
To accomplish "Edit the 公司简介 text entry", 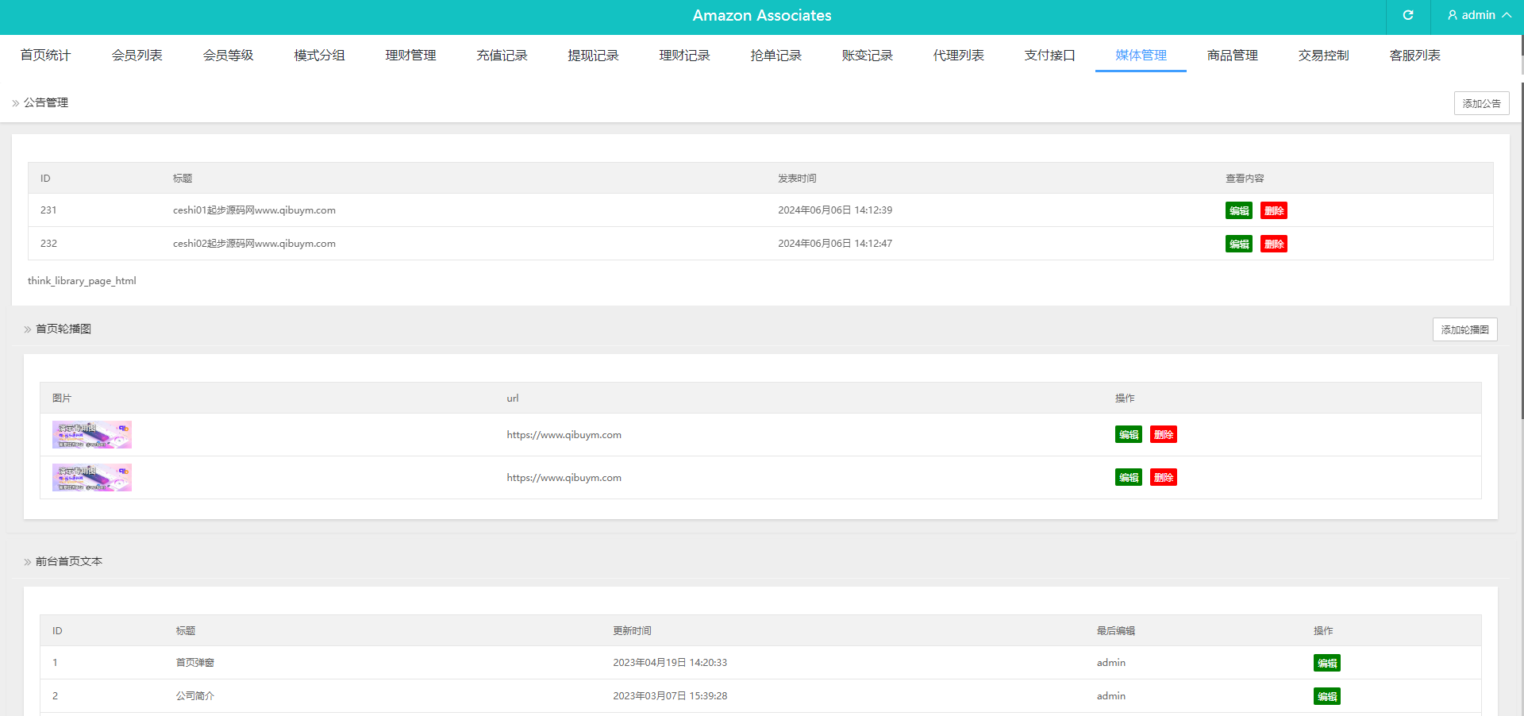I will 1326,697.
